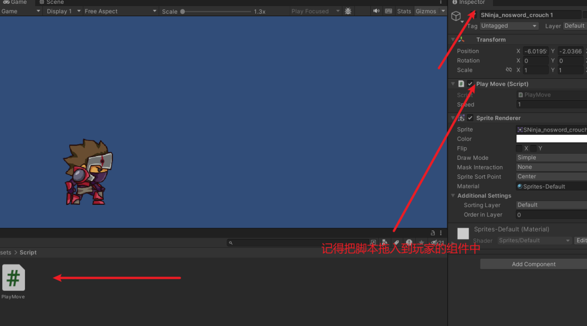Click the Add Component button
The width and height of the screenshot is (587, 326).
(x=534, y=264)
